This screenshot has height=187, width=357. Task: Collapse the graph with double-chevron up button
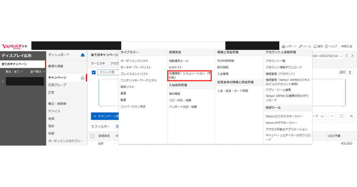tap(351, 116)
